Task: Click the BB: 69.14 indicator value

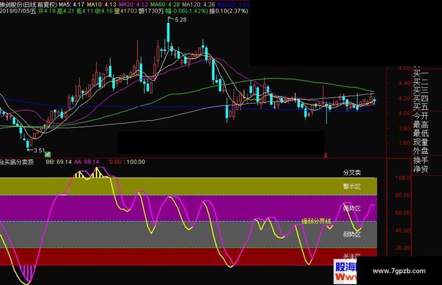Action: 58,162
